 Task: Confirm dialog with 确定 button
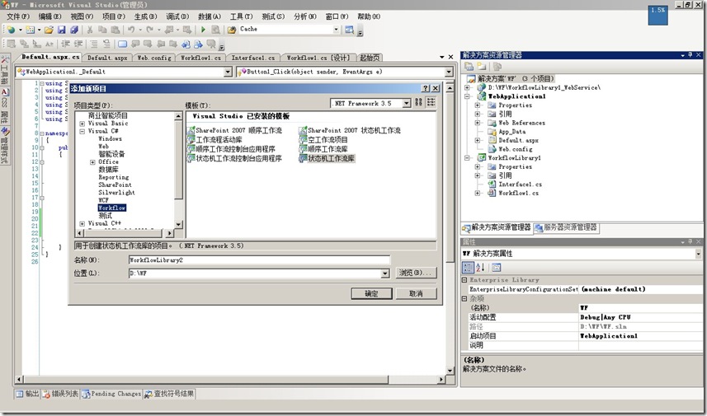pos(371,293)
